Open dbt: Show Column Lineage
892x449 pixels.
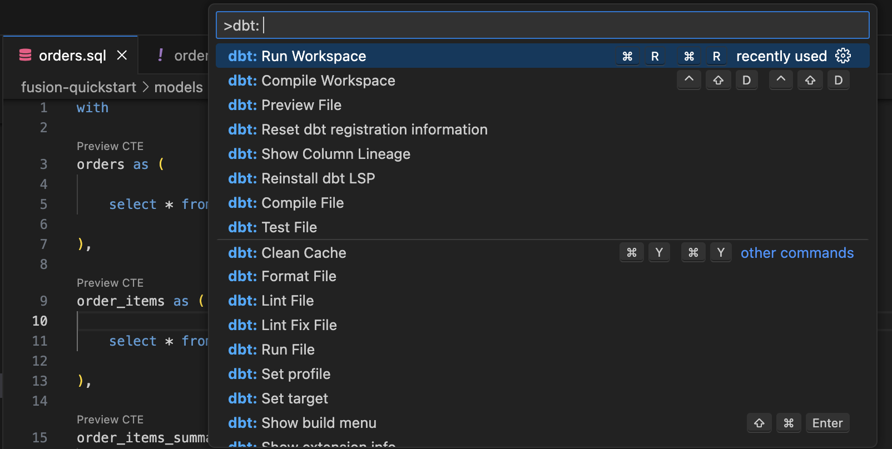click(319, 154)
